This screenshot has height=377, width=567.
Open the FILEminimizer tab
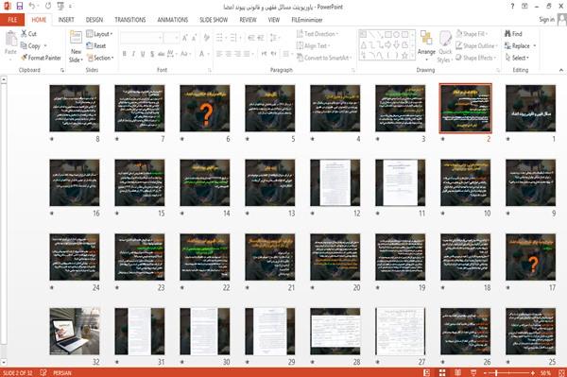tap(307, 20)
